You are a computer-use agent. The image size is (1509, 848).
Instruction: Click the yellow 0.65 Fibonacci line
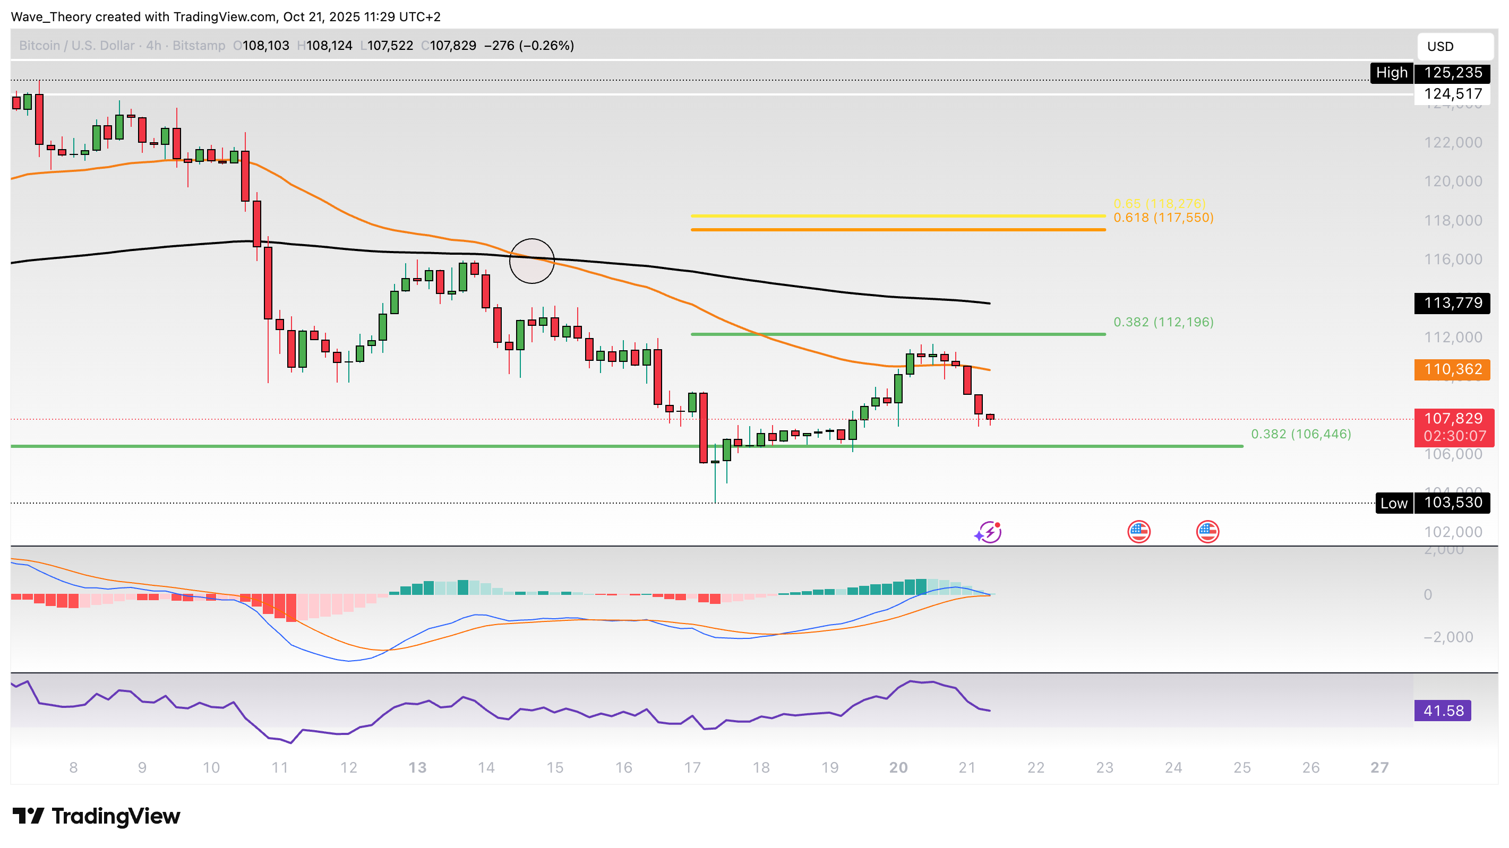point(897,216)
